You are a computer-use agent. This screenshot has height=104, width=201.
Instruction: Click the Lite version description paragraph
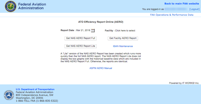pyautogui.click(x=101, y=57)
